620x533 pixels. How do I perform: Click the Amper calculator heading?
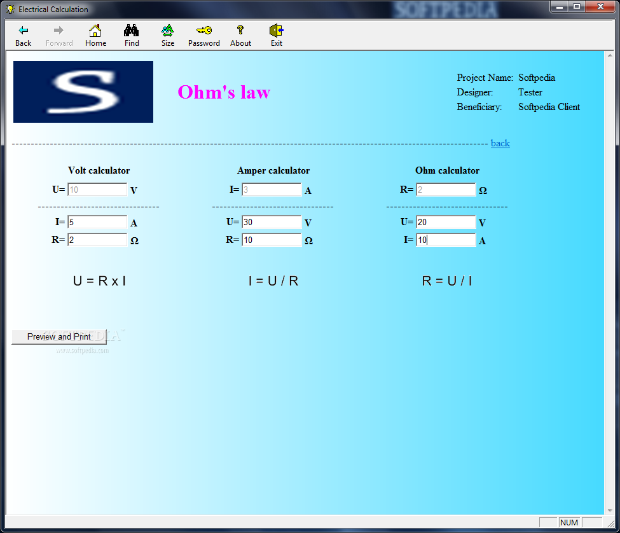click(273, 170)
